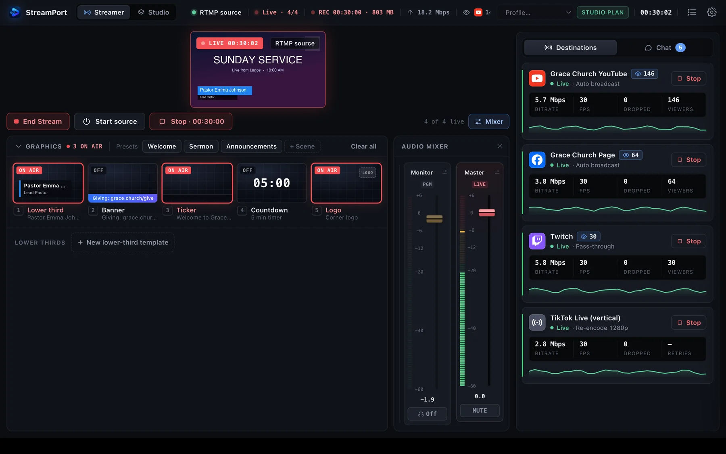
Task: Click the Start source button
Action: coord(110,121)
